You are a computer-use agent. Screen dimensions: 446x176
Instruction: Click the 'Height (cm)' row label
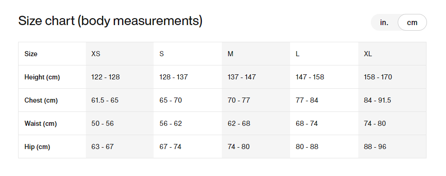coord(42,77)
